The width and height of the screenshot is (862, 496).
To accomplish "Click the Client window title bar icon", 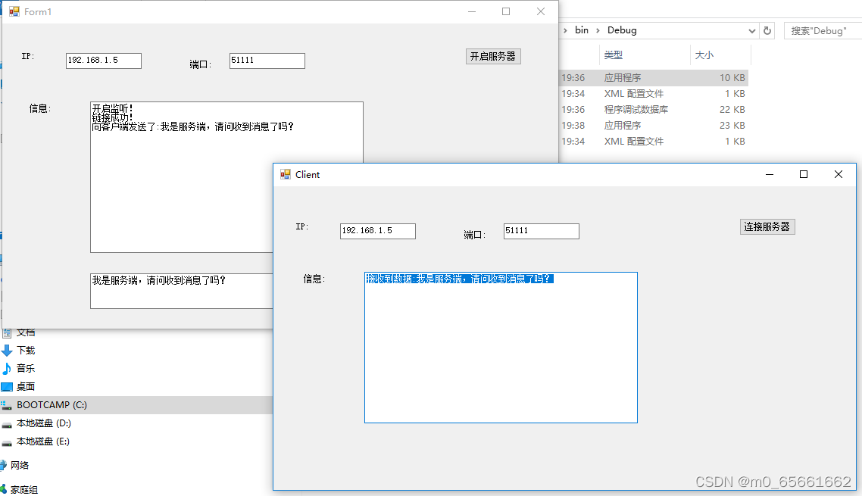I will click(x=284, y=174).
